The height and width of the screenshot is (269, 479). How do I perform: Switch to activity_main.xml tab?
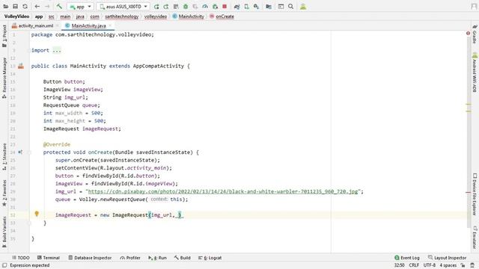35,25
